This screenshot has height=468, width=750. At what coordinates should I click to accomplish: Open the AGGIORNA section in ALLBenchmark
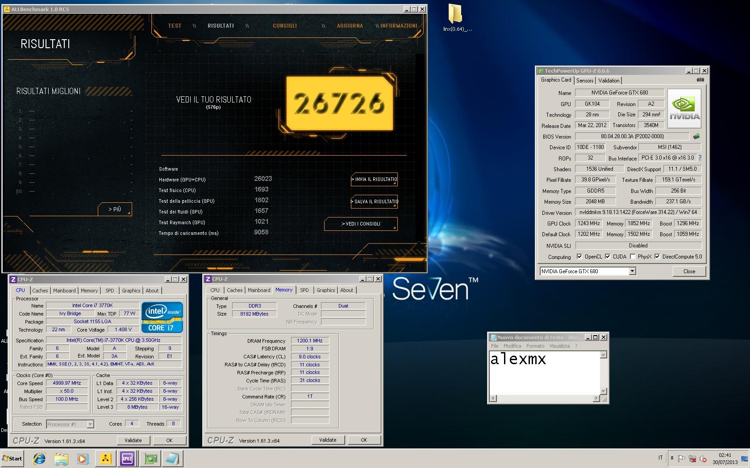point(350,26)
